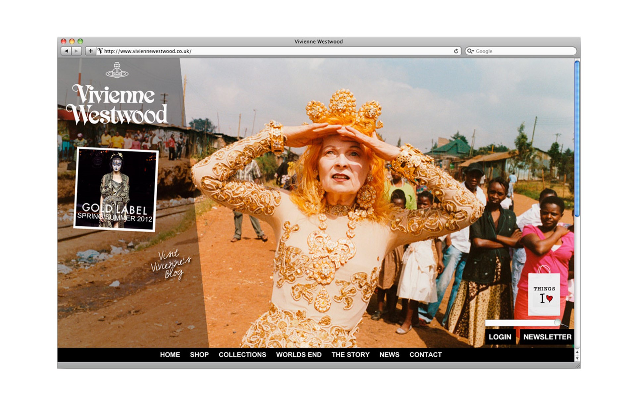Click the reload page icon
The height and width of the screenshot is (397, 636).
tap(456, 51)
